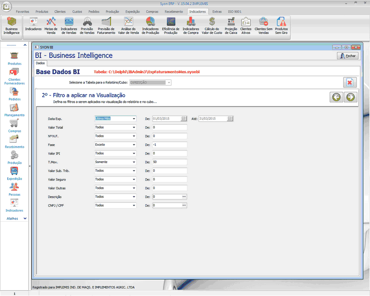Open Expedição module in sidebar

coord(14,173)
